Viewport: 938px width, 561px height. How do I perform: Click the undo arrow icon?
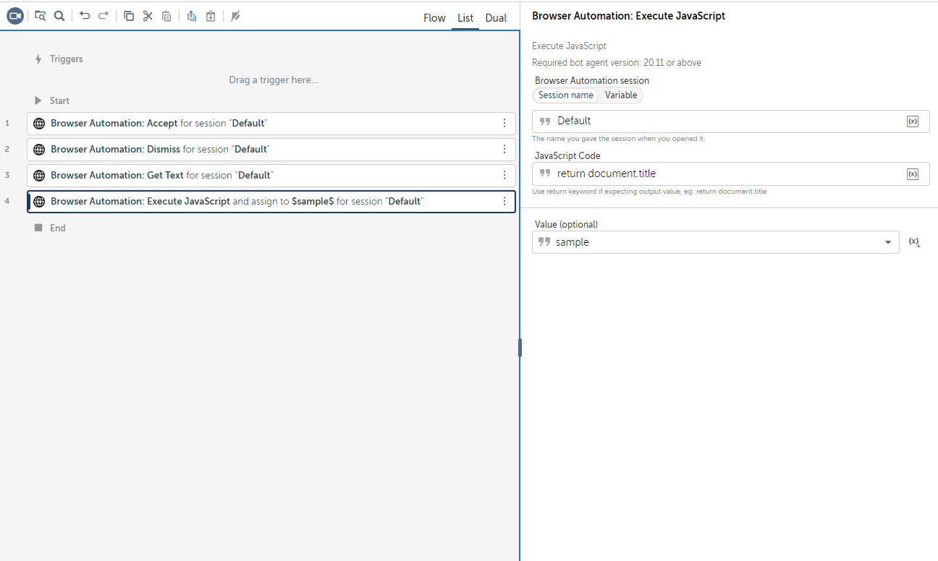(85, 16)
